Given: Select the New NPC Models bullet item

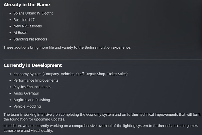Looking at the screenshot, I should pos(28,26).
